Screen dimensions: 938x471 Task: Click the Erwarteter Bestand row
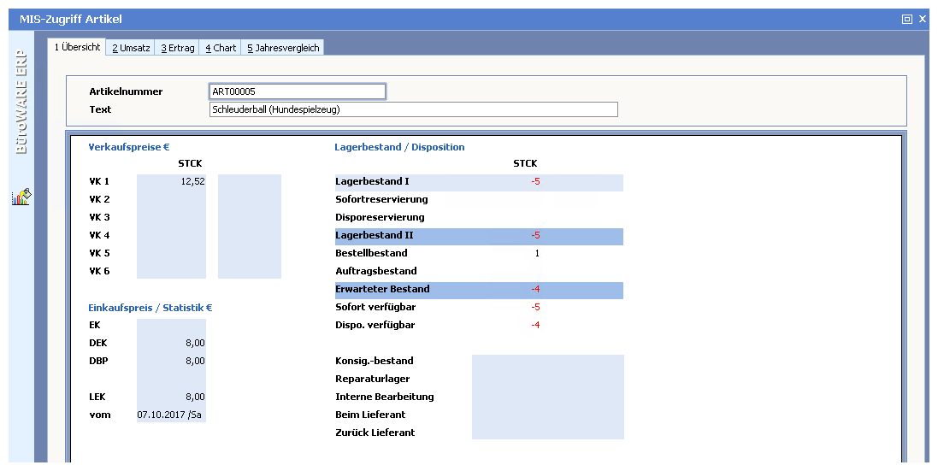click(478, 289)
